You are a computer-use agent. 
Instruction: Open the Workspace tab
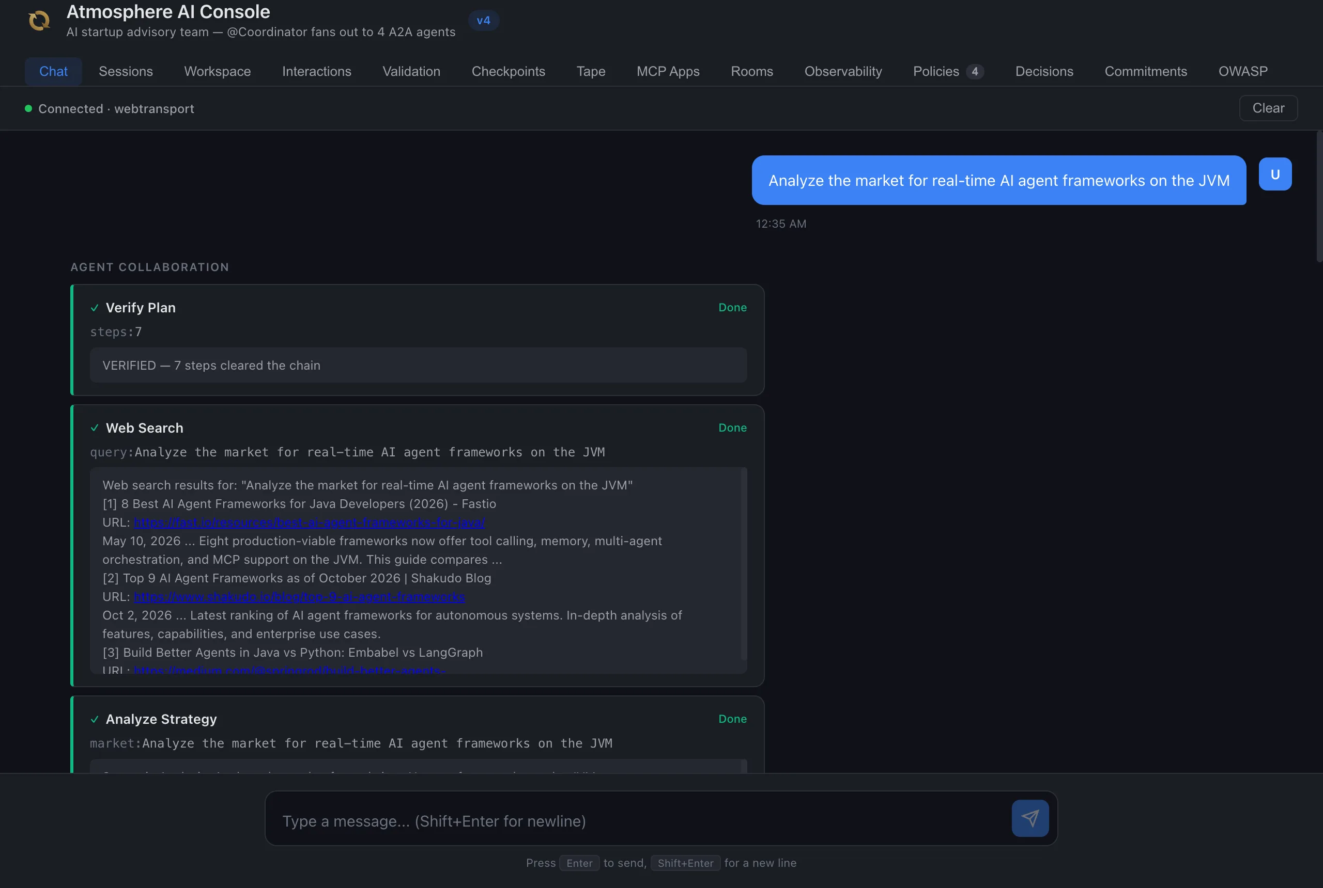[217, 71]
